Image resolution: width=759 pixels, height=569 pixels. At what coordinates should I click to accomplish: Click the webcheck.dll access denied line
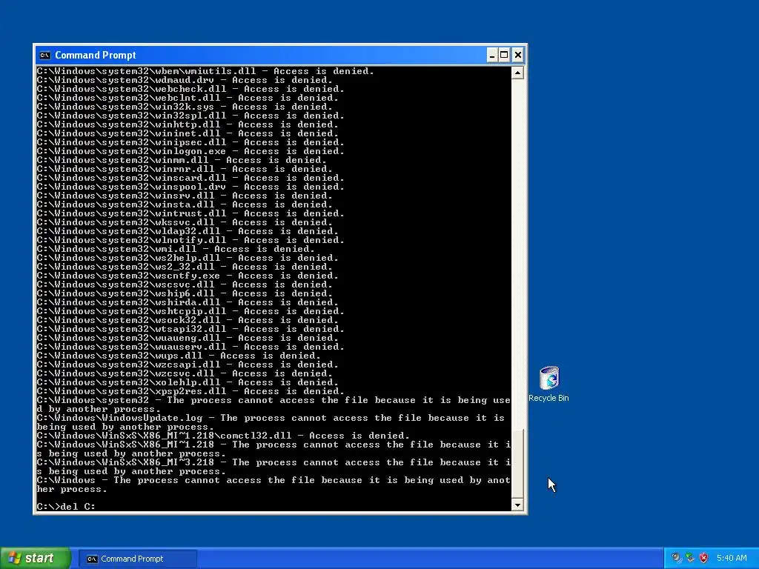[190, 89]
